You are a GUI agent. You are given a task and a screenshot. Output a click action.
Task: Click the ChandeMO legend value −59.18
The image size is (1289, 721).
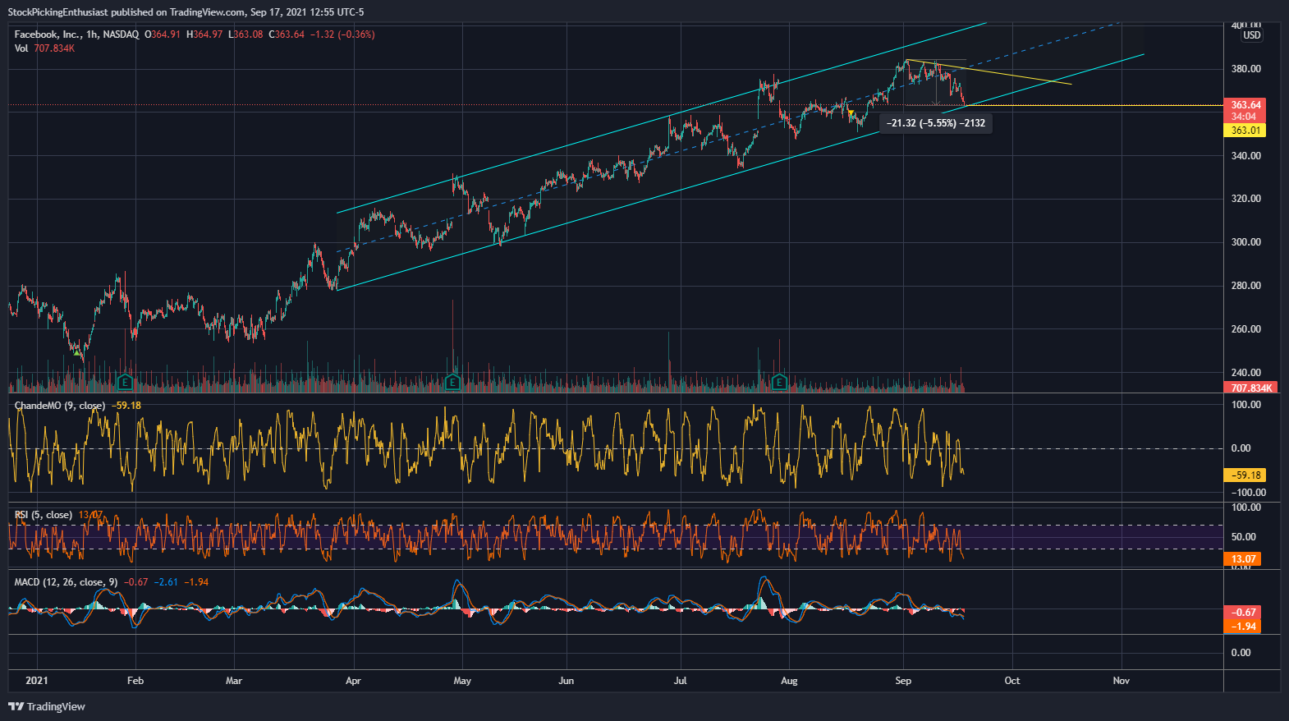(x=126, y=406)
